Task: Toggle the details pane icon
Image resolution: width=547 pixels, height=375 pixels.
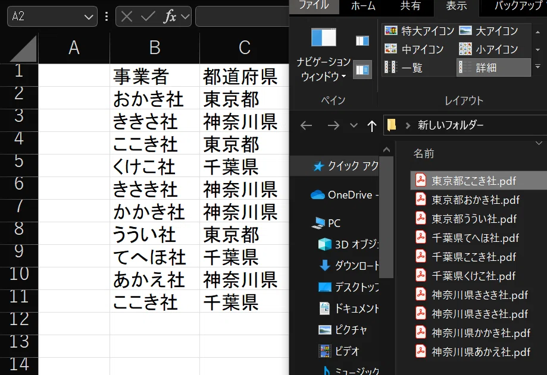Action: point(362,70)
